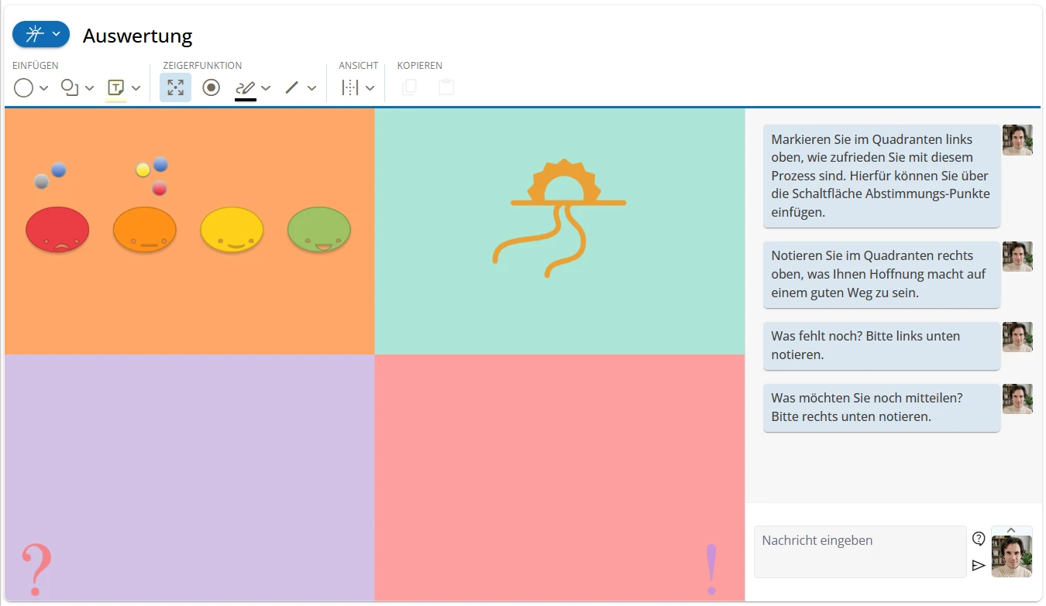1046x606 pixels.
Task: Click the disabled copy icon under Kopieren
Action: coord(409,87)
